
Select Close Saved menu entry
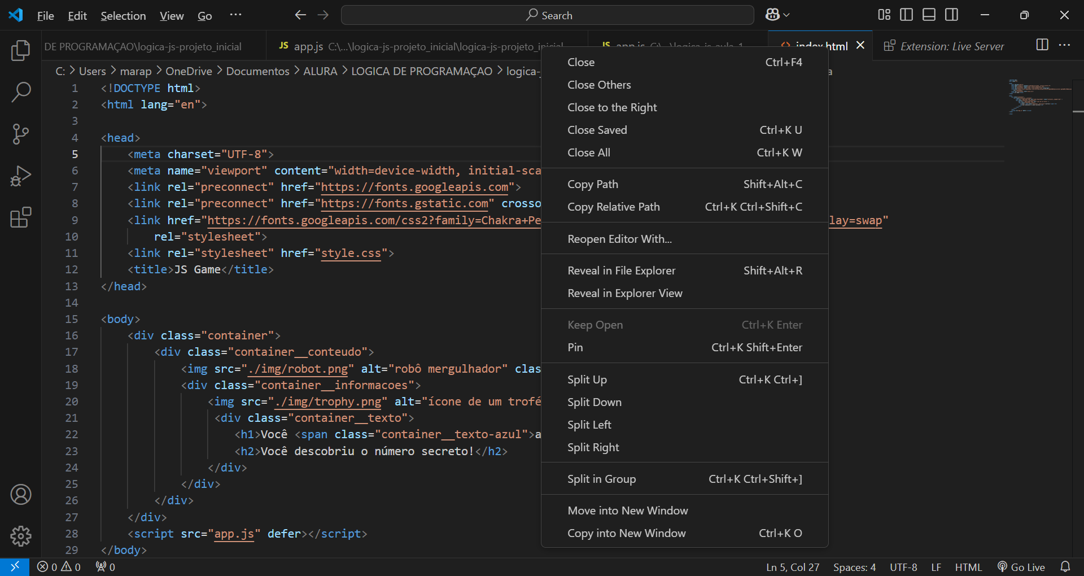684,130
